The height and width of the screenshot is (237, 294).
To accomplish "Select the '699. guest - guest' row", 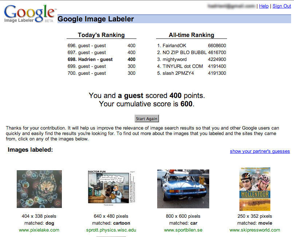I will click(x=102, y=66).
